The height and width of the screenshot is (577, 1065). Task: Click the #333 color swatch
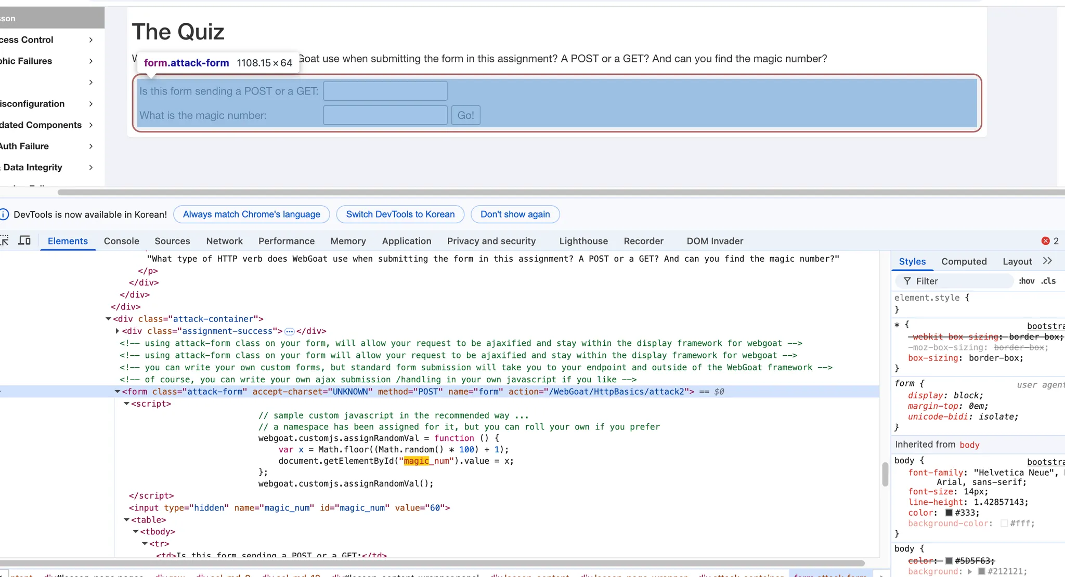pyautogui.click(x=949, y=513)
